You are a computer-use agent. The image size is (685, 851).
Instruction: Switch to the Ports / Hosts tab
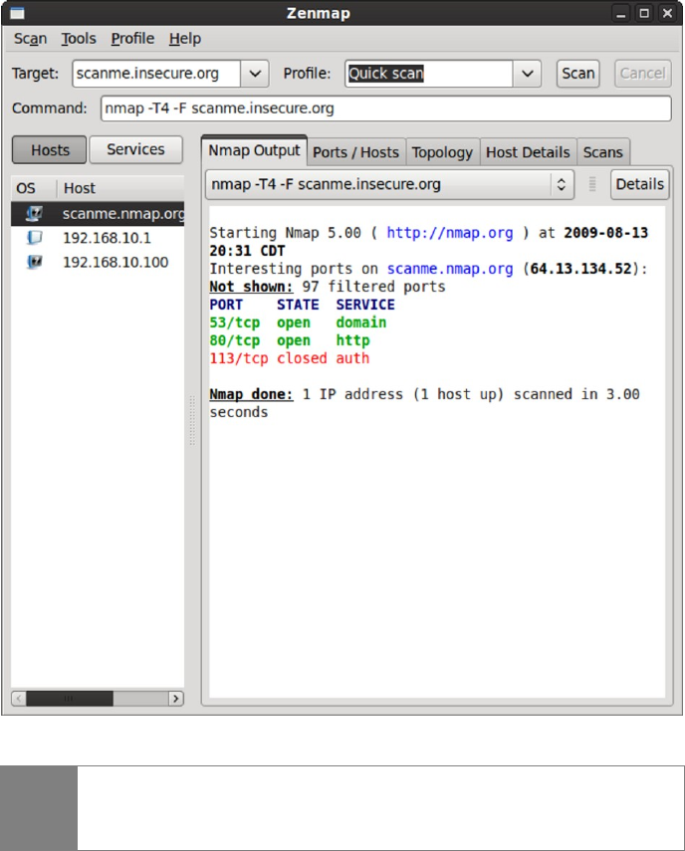pyautogui.click(x=355, y=152)
